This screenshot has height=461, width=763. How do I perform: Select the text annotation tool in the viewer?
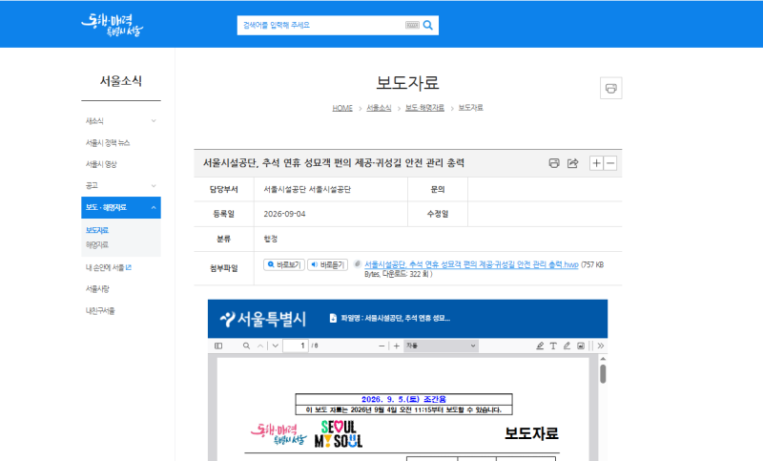coord(553,346)
